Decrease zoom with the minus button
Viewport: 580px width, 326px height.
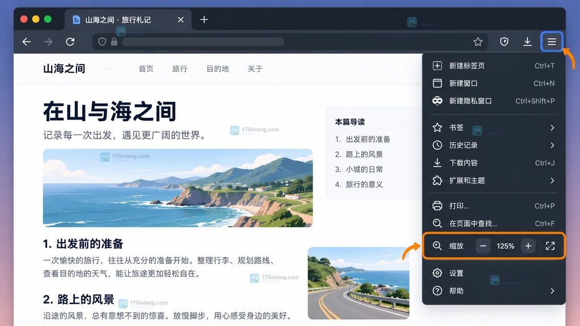click(483, 246)
